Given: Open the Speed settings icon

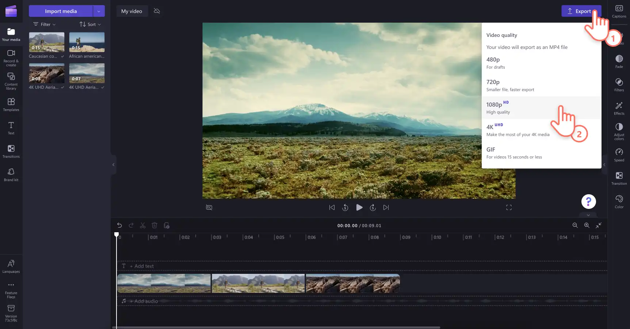Looking at the screenshot, I should 619,154.
